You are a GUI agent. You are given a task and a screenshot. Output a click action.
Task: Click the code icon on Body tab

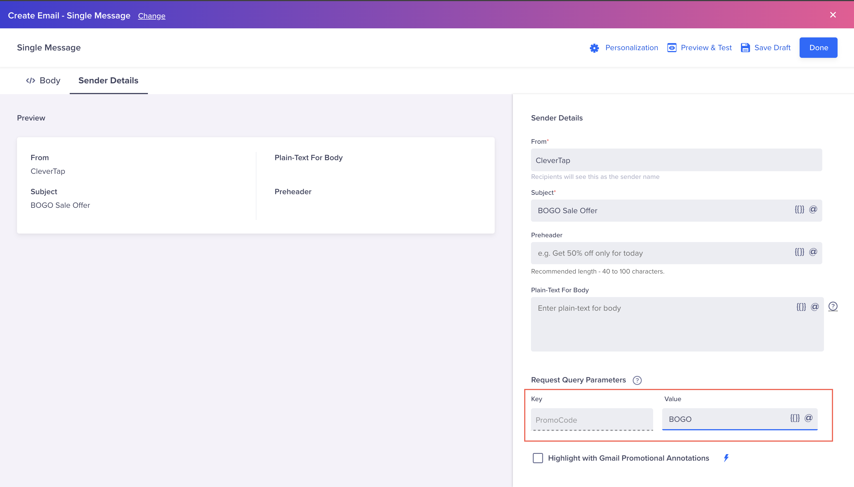[x=30, y=81]
